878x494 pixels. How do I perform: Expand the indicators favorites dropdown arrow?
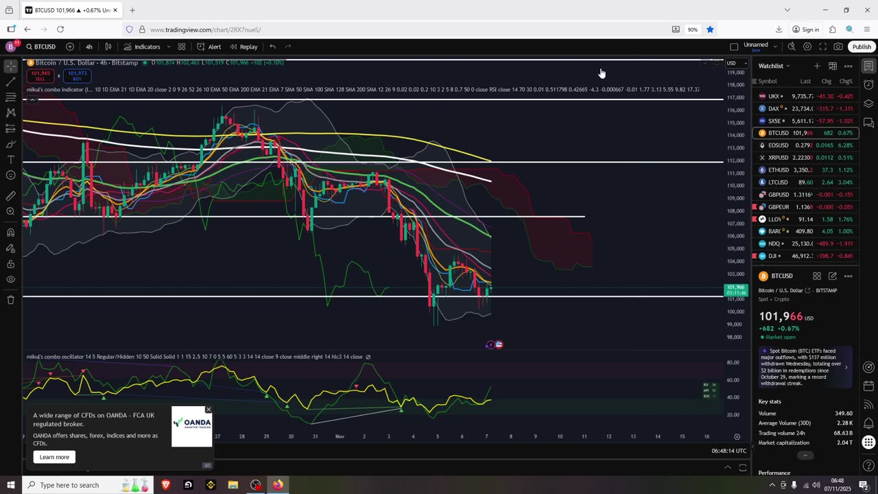[169, 47]
